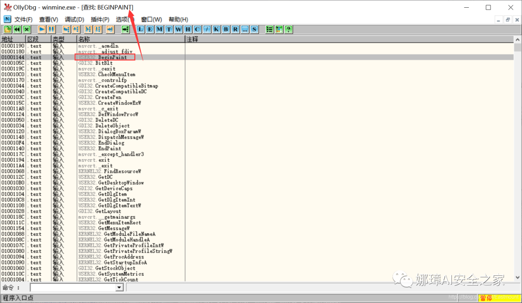Select the USER32.BeginPaint row

257,57
